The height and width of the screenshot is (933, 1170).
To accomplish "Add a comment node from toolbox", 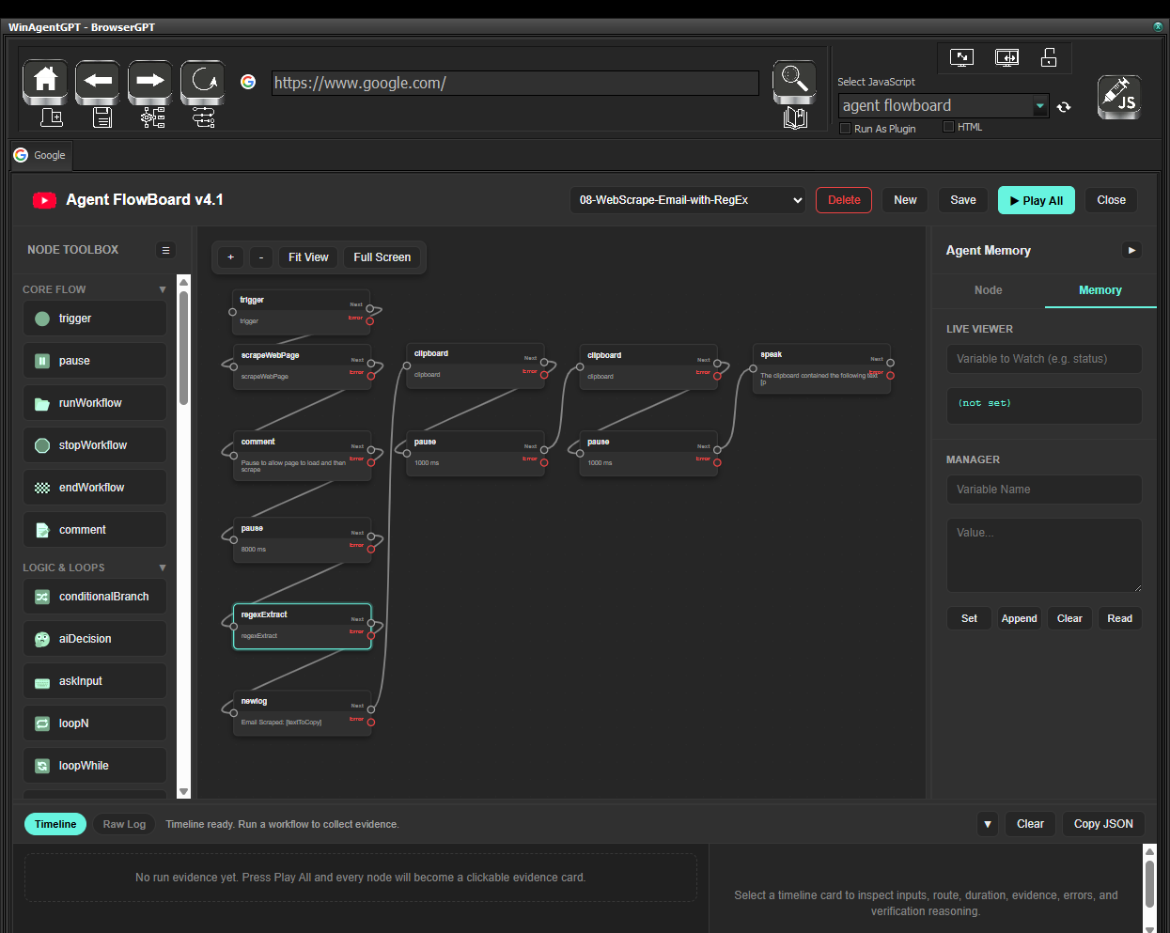I will (x=95, y=530).
